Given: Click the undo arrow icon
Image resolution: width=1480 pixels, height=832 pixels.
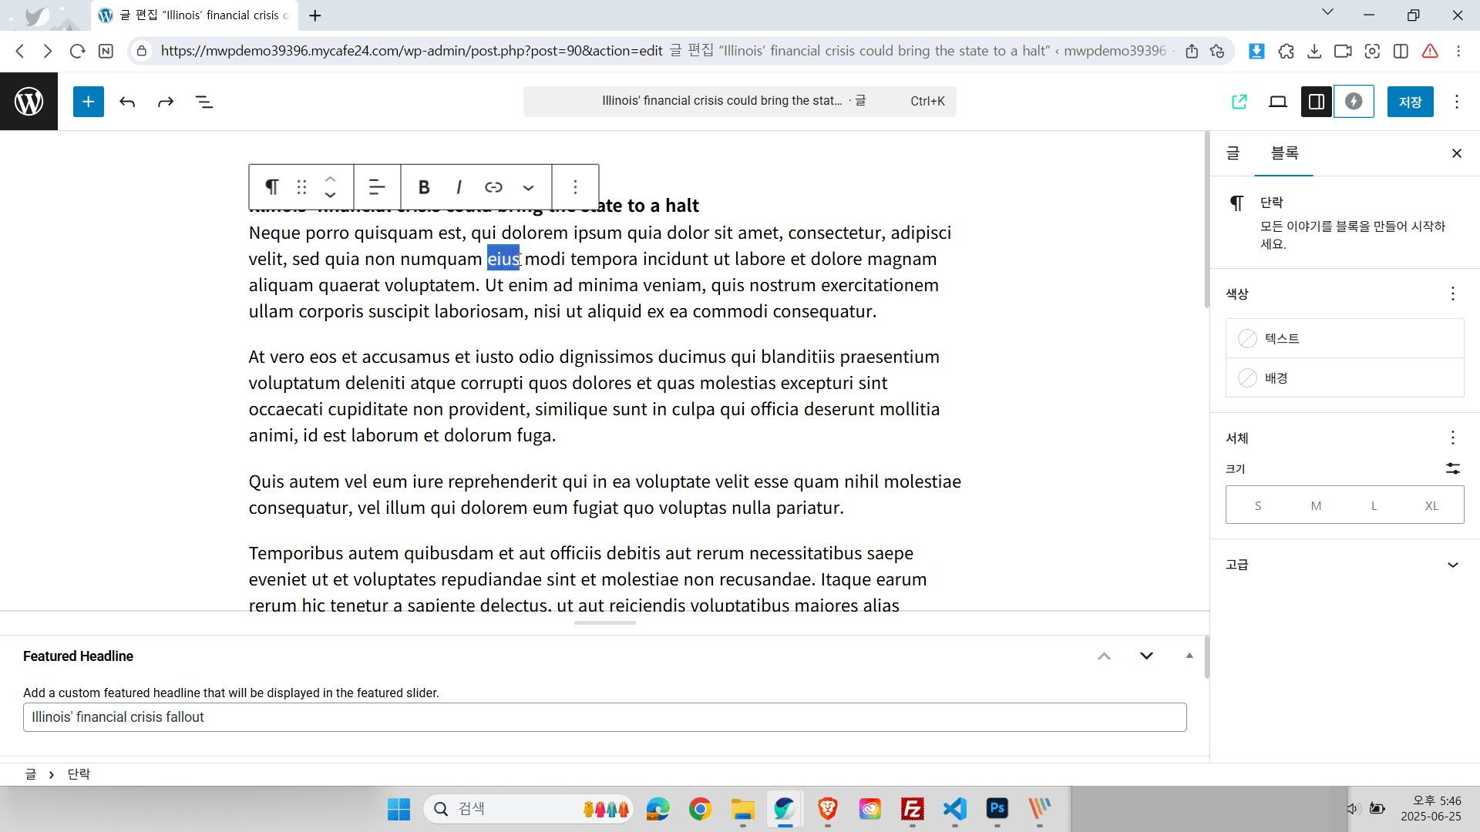Looking at the screenshot, I should (127, 102).
